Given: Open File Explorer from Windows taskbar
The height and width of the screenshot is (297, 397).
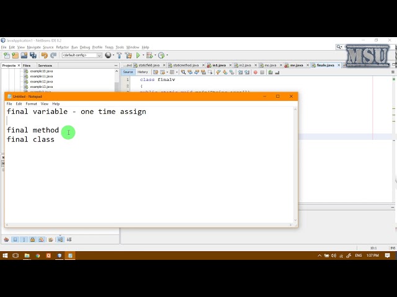Looking at the screenshot, I should tap(27, 256).
